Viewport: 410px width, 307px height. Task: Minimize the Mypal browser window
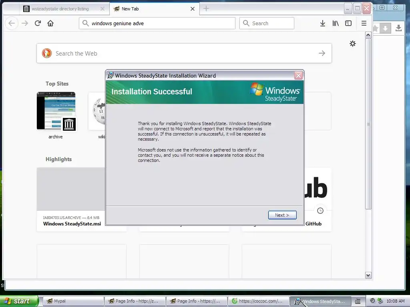(348, 9)
